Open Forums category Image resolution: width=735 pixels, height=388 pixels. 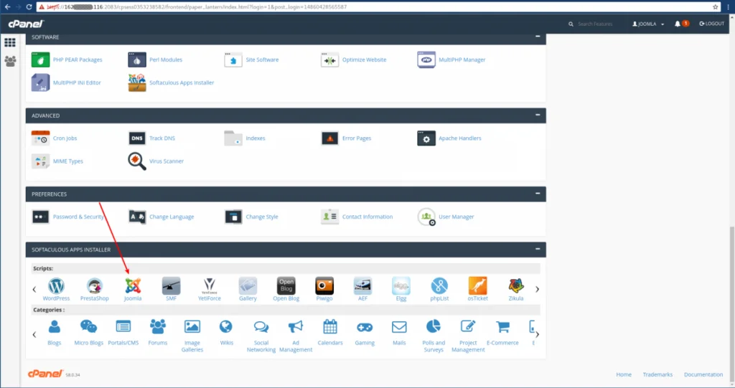158,333
